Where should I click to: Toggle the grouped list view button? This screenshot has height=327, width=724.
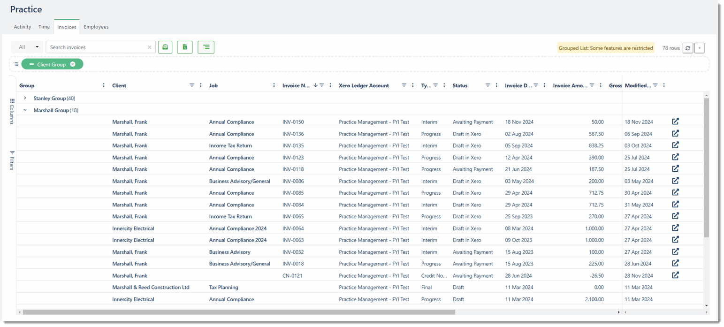206,47
